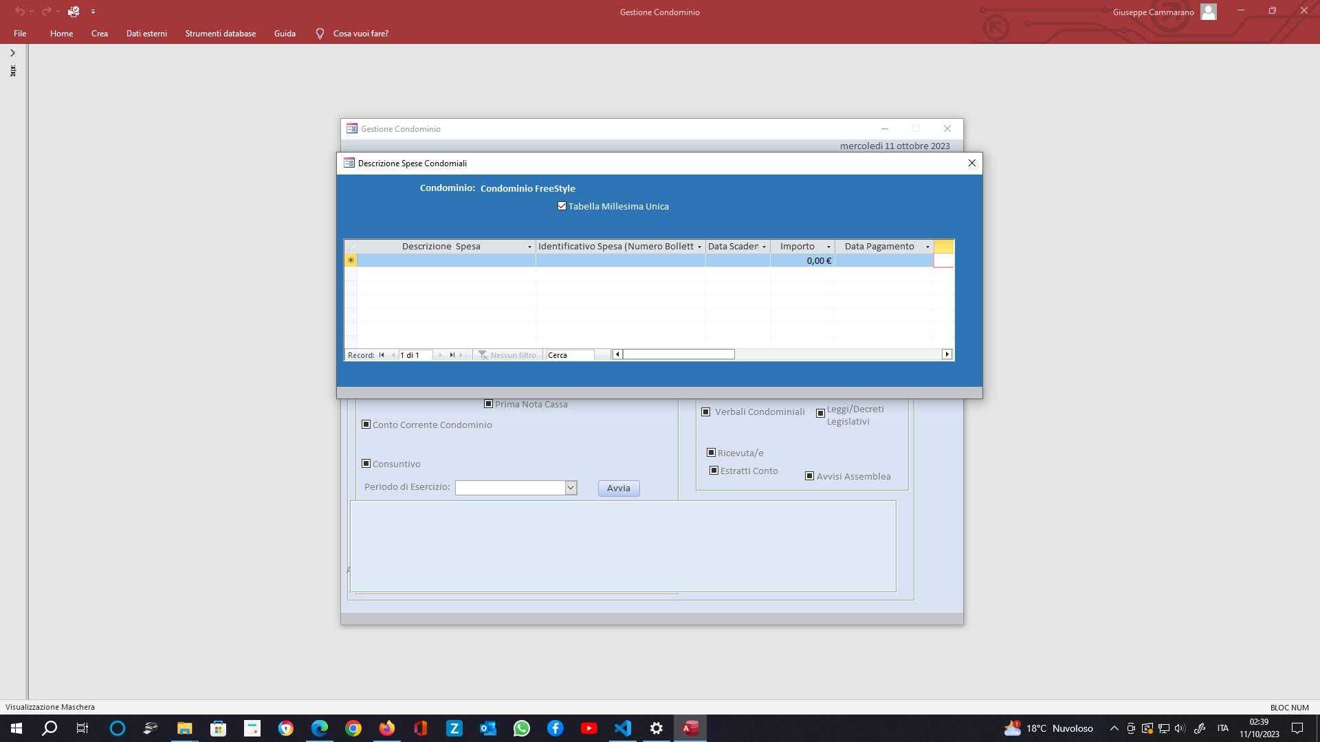The width and height of the screenshot is (1320, 742).
Task: Open Windows search from taskbar
Action: [49, 728]
